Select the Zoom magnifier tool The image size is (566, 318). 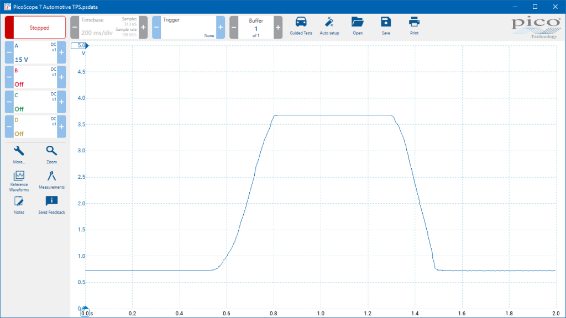(51, 155)
